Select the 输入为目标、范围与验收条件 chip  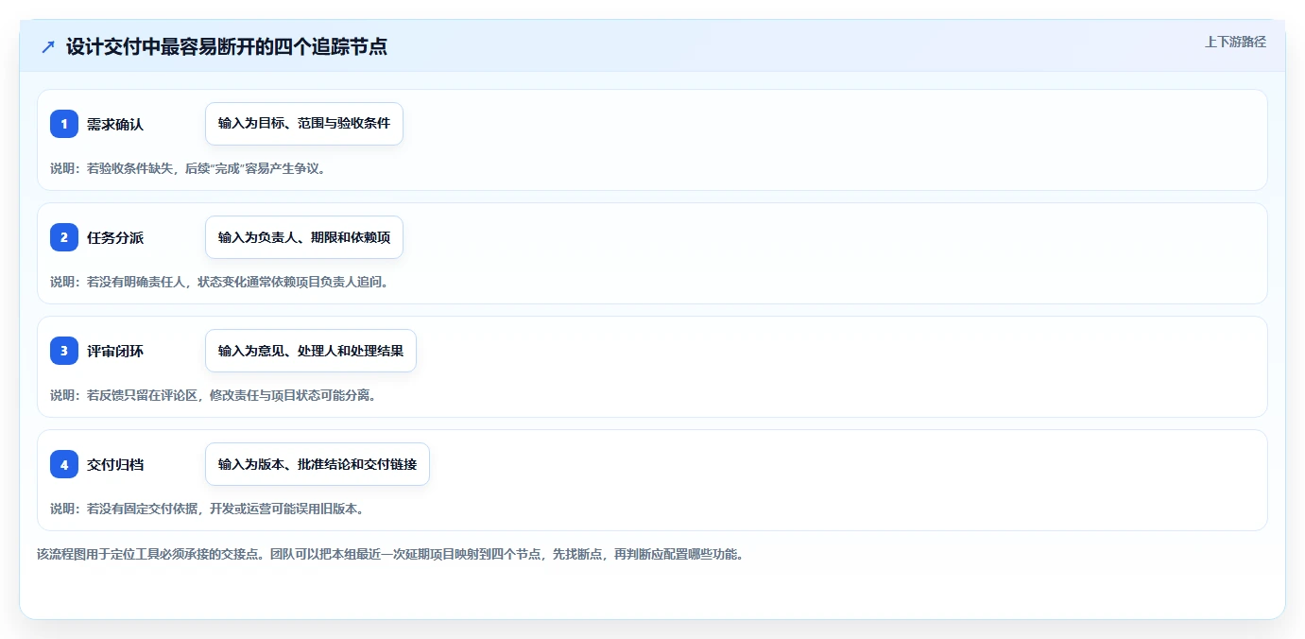pos(304,124)
